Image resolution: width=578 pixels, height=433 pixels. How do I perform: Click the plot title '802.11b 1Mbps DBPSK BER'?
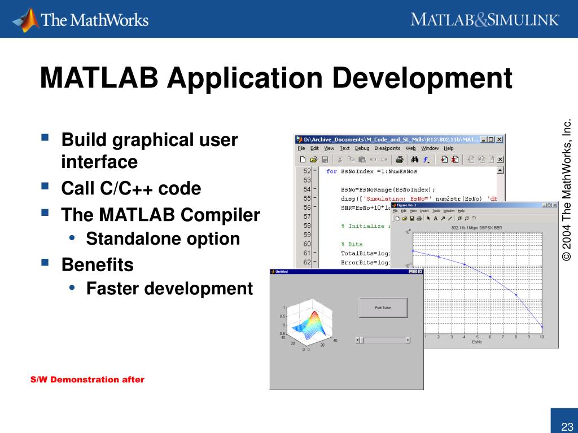tap(476, 228)
